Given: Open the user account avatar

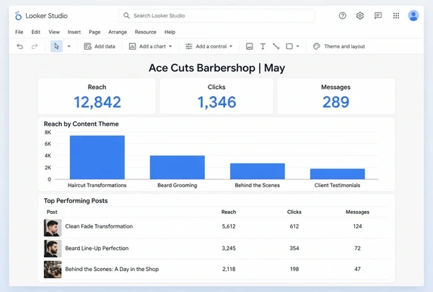Looking at the screenshot, I should coord(414,16).
